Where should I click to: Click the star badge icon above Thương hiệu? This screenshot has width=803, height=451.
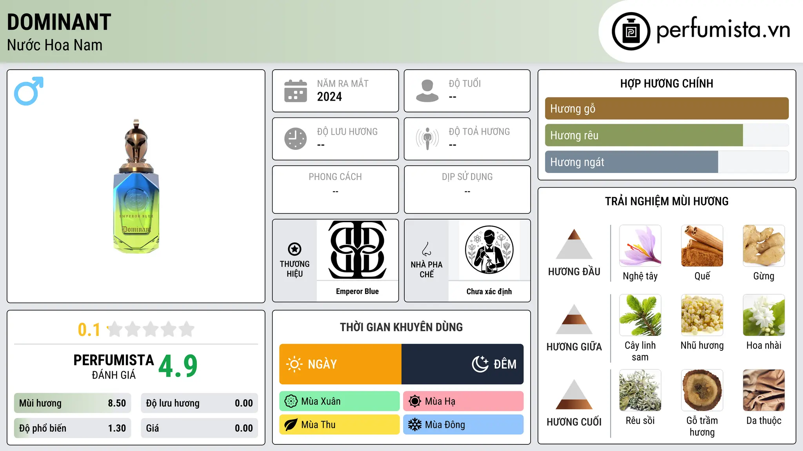pos(294,249)
